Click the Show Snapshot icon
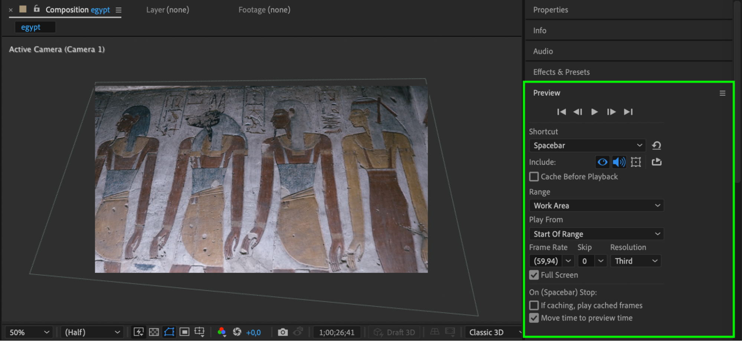Viewport: 742px width, 341px height. tap(298, 332)
